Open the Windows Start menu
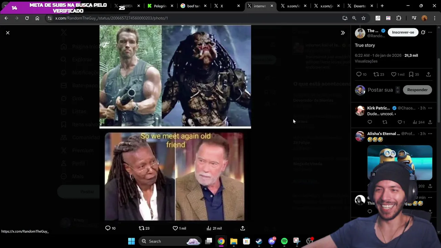Screen dimensions: 441x248 (x=131, y=241)
